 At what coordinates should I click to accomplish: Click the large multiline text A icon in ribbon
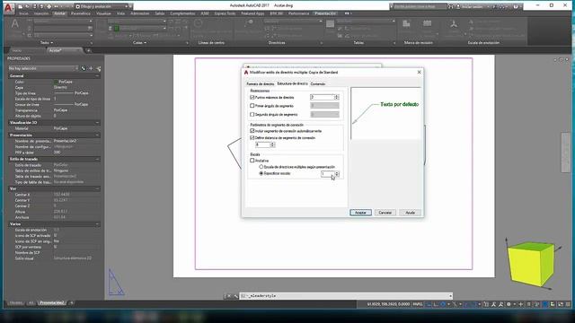click(15, 24)
